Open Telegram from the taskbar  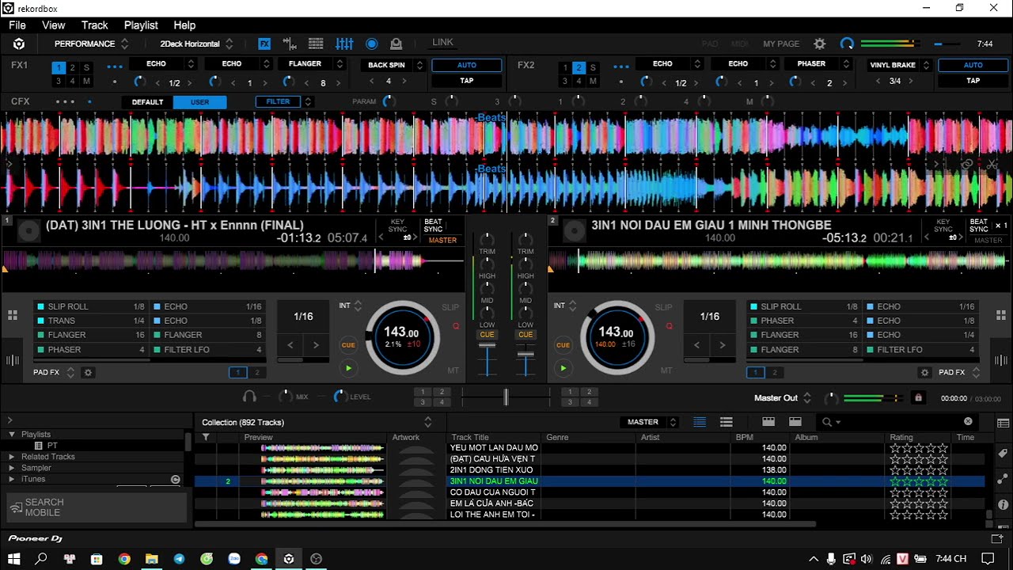[x=179, y=559]
